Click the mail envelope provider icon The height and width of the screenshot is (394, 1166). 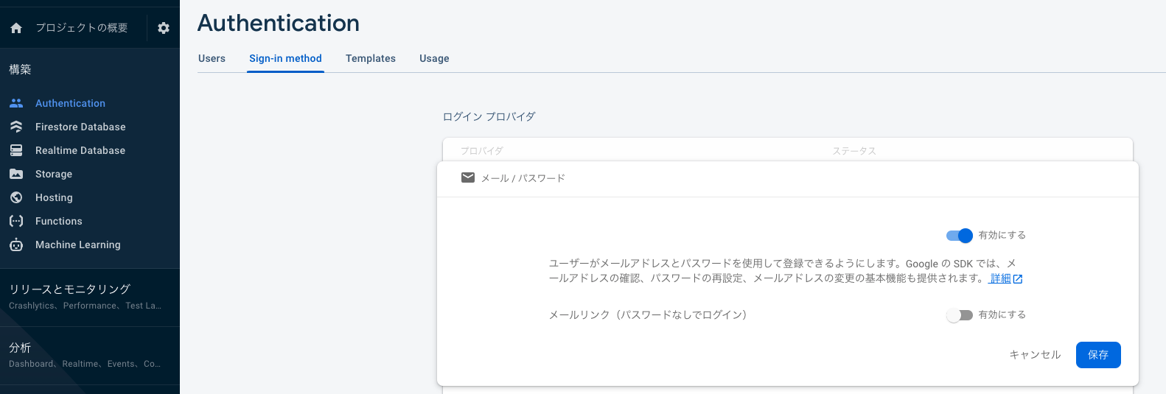point(468,177)
